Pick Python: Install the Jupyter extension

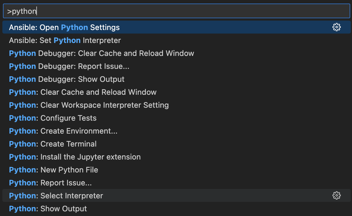[x=75, y=157]
